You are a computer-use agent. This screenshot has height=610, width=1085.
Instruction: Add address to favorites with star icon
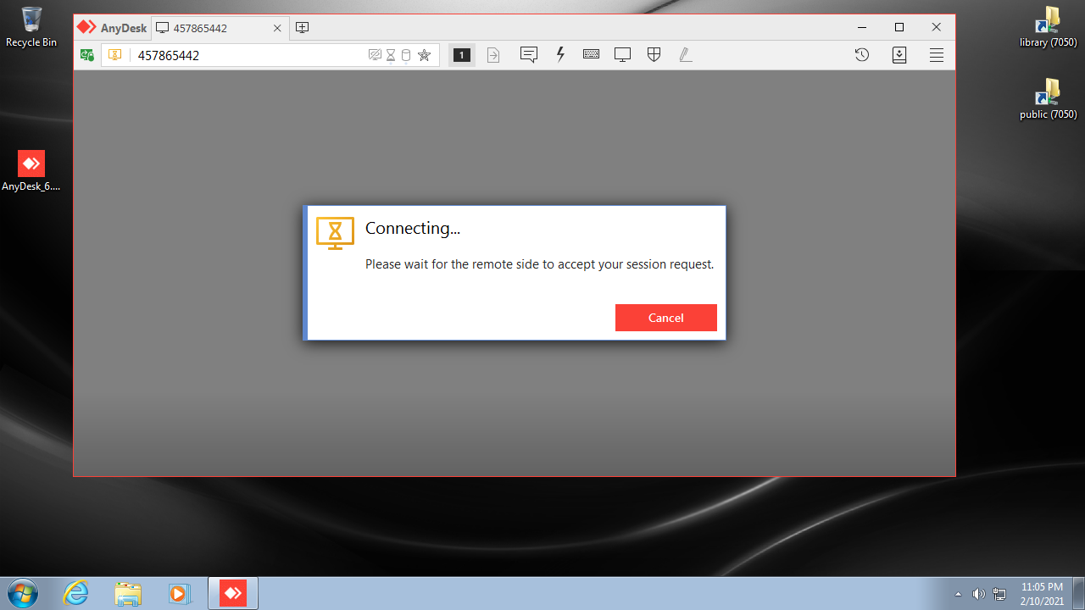[425, 55]
